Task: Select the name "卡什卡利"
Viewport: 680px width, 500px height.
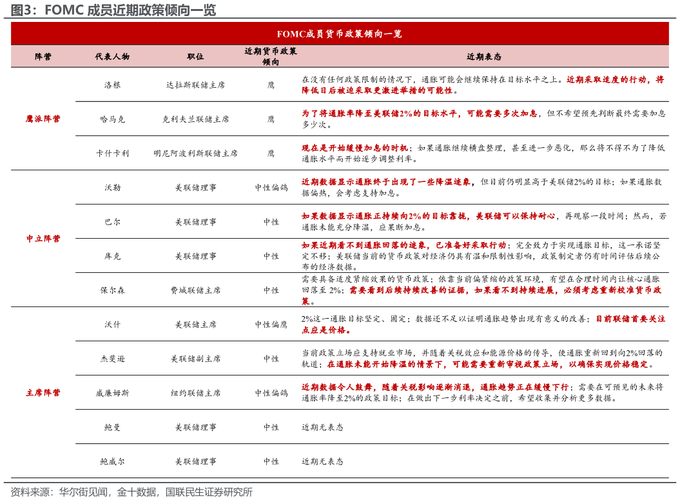Action: pos(112,153)
